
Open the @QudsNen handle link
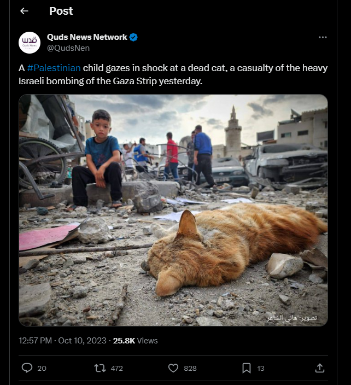(x=68, y=48)
